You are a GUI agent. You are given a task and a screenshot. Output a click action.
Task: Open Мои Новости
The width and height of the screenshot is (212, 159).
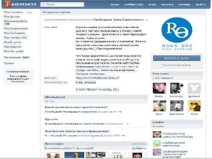coord(13,47)
